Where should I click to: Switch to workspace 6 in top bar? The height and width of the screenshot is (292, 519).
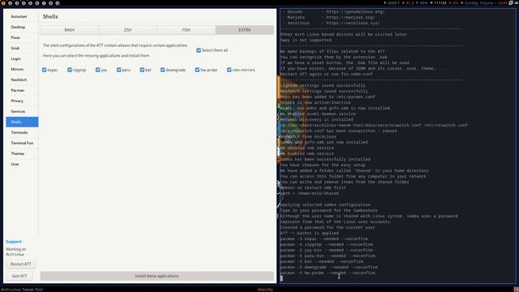coord(37,3)
